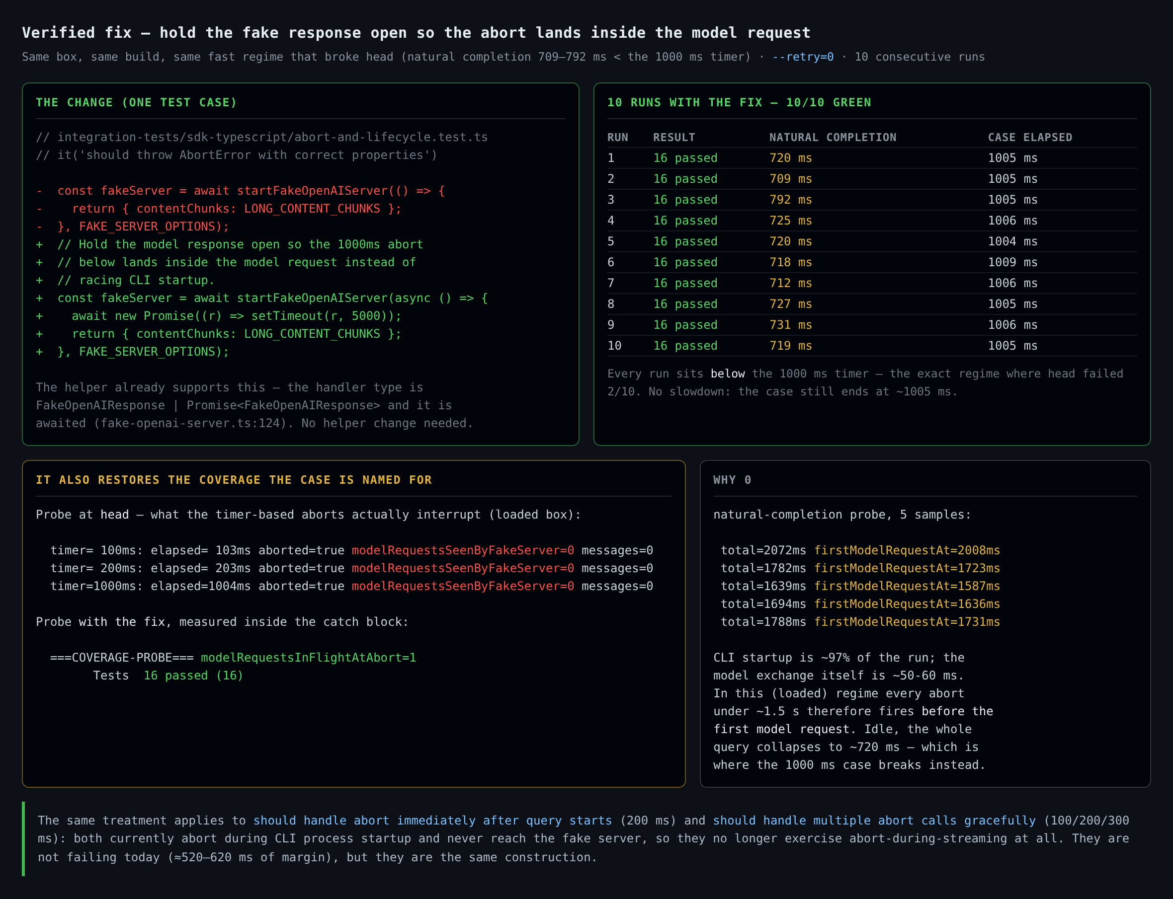The width and height of the screenshot is (1173, 899).
Task: Click the note 'Every run sits below the 1000 ms timer'
Action: pos(865,382)
